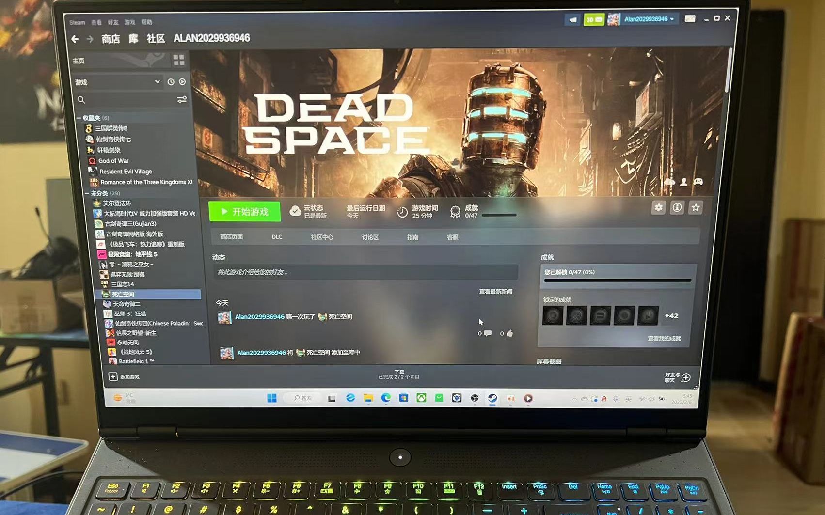Open the 游戏 menu in the menu bar
Screen dimensions: 825x515
click(x=130, y=22)
